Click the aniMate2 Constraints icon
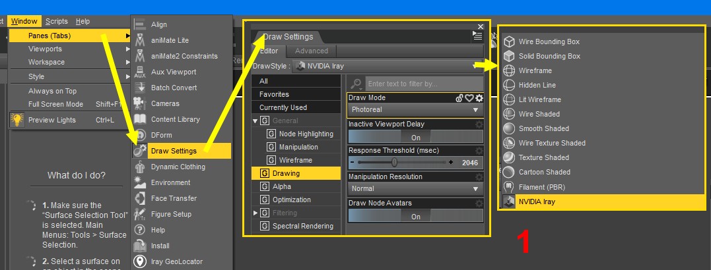The width and height of the screenshot is (711, 270). click(x=140, y=56)
